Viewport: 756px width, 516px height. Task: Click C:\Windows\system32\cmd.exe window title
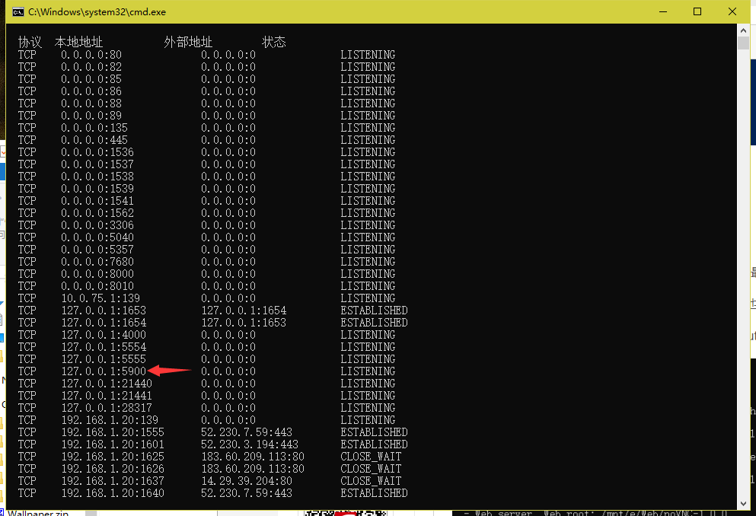97,12
